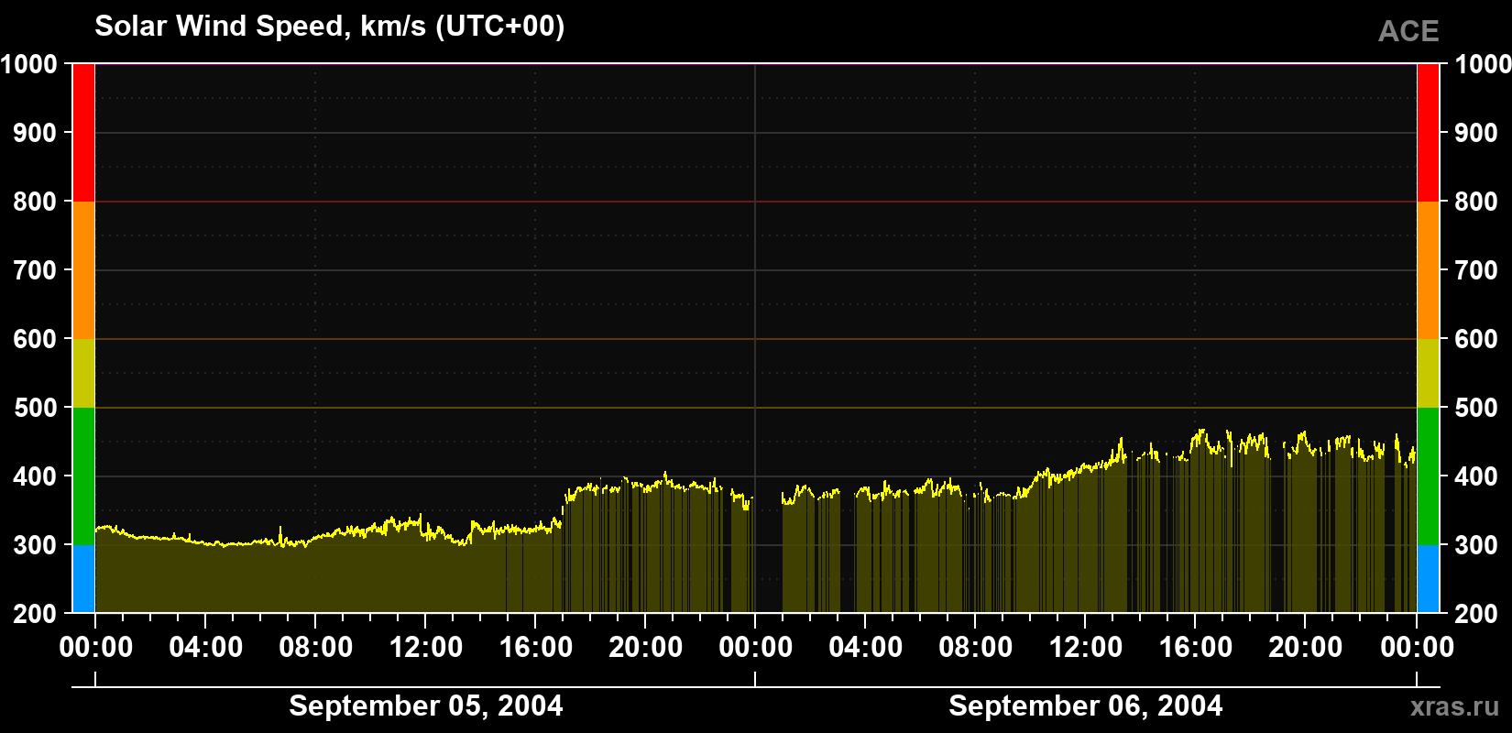Image resolution: width=1512 pixels, height=733 pixels.
Task: Click the green band on right color scale
Action: pos(1428,476)
